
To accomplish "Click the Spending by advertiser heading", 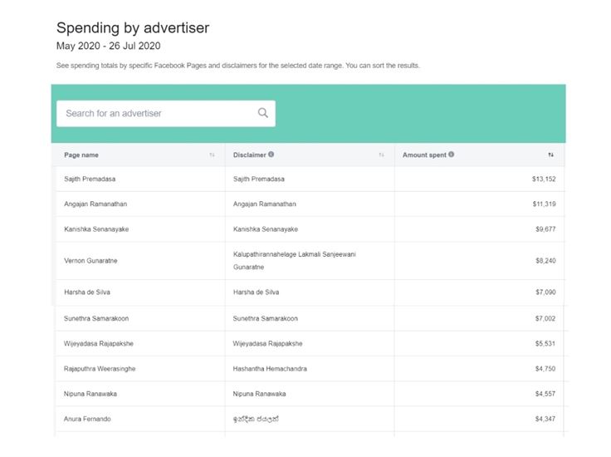I will [x=133, y=28].
